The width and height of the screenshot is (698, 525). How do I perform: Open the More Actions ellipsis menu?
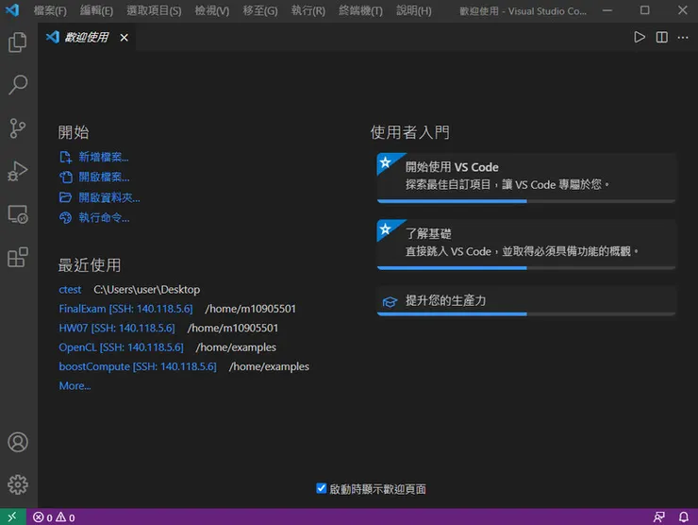click(683, 38)
